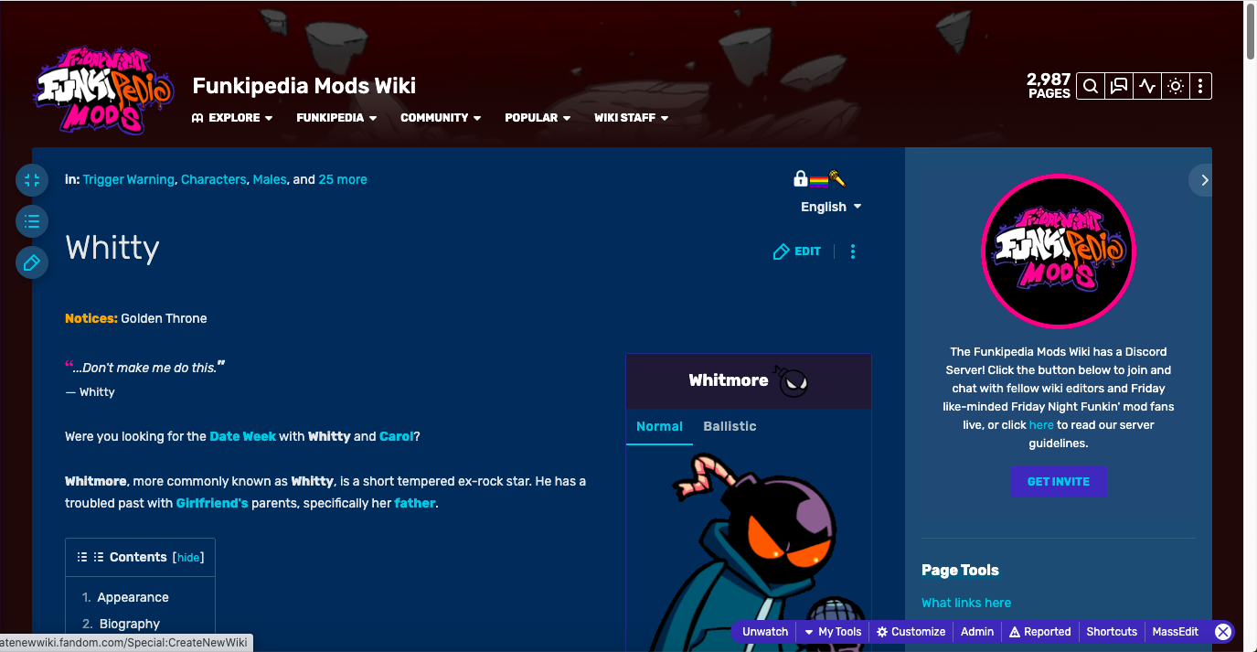Open MassEdit in the bottom toolbar
Viewport: 1257px width, 652px height.
pos(1175,632)
